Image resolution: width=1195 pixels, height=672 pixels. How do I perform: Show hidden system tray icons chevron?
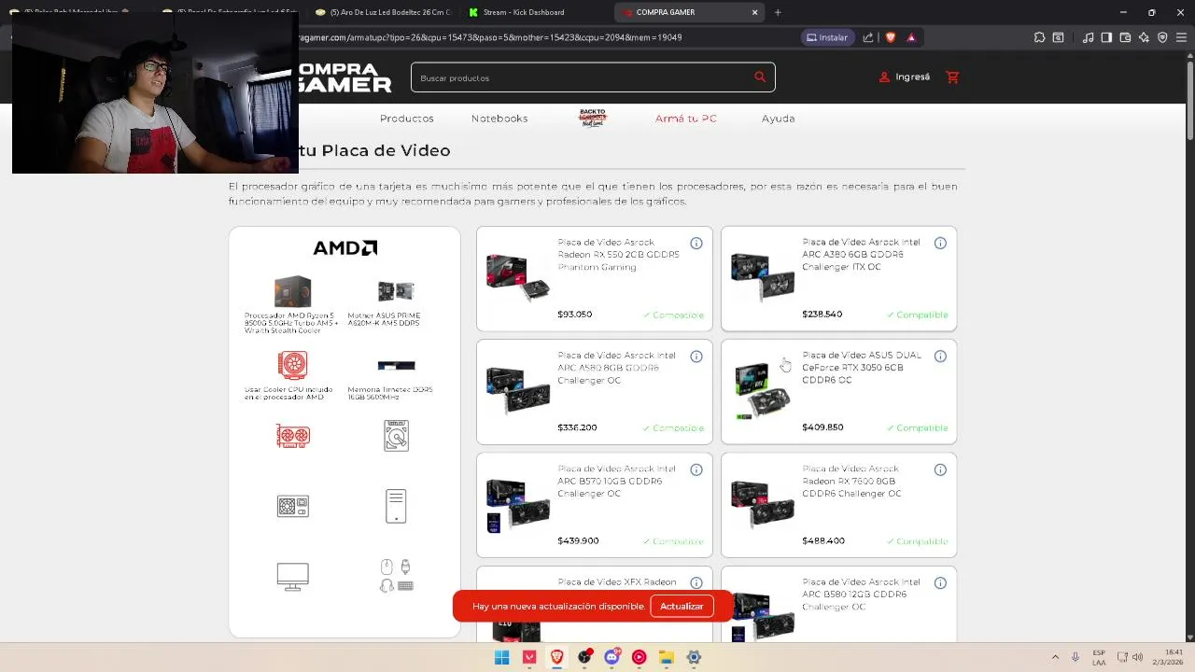tap(1055, 657)
